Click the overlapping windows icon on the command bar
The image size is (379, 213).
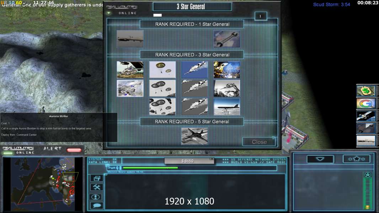pos(97,178)
